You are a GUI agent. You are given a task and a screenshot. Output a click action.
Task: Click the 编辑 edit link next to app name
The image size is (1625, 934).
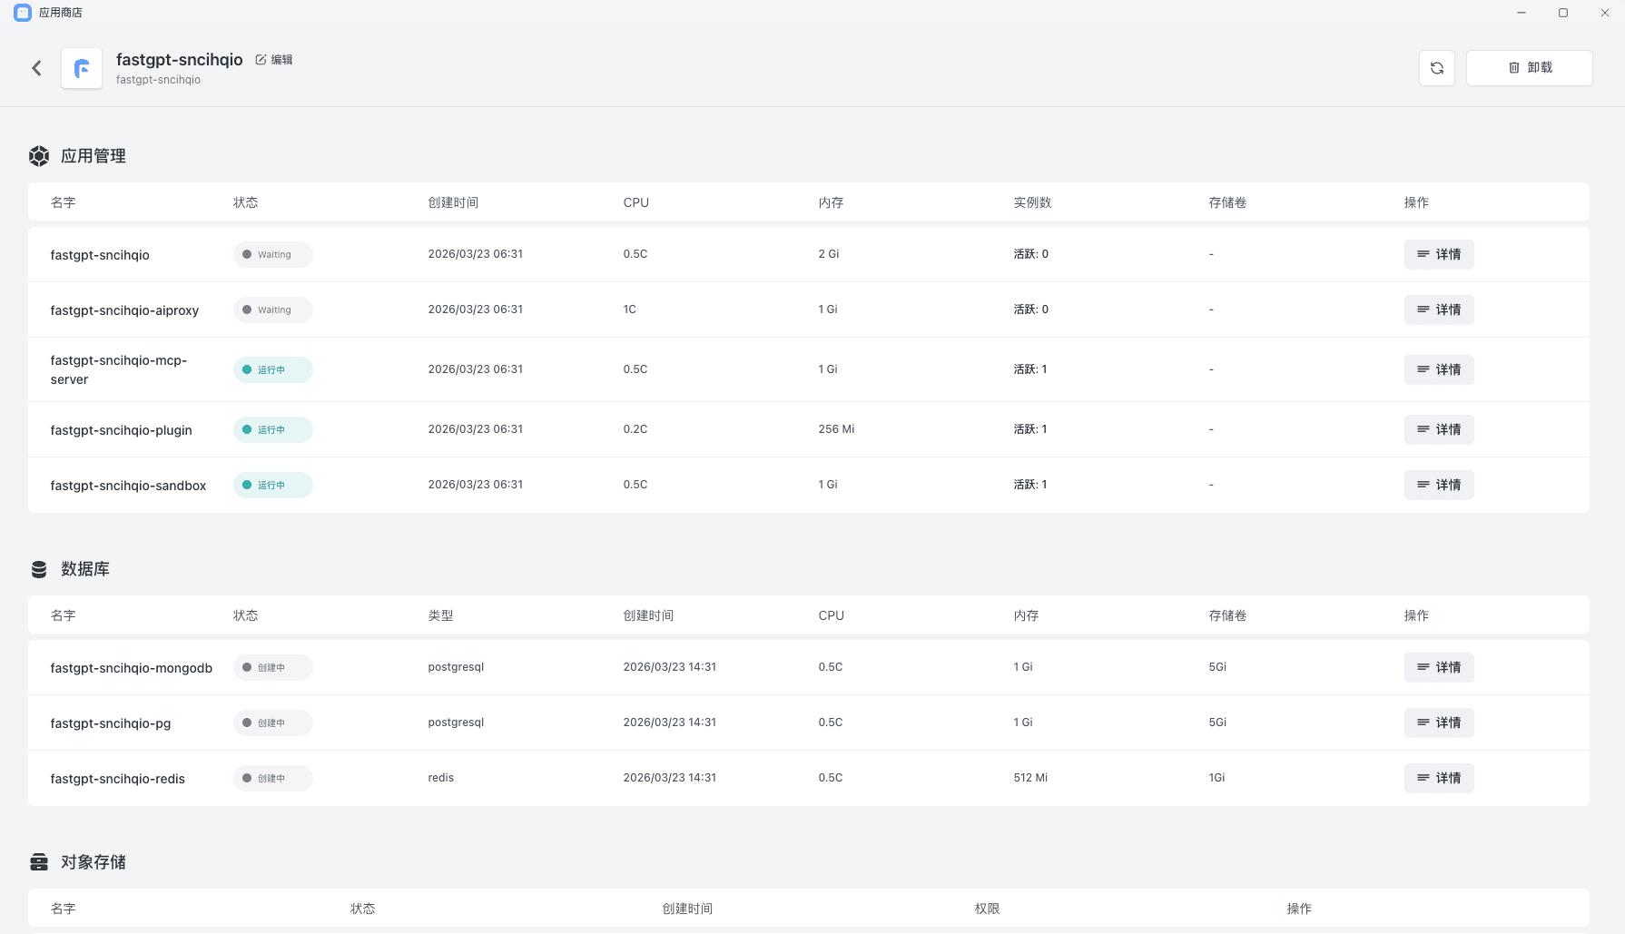coord(274,60)
